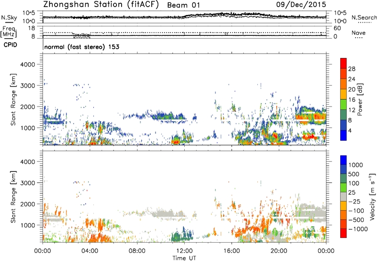Pick the blue bottom segment of Power colorbar

click(x=344, y=135)
